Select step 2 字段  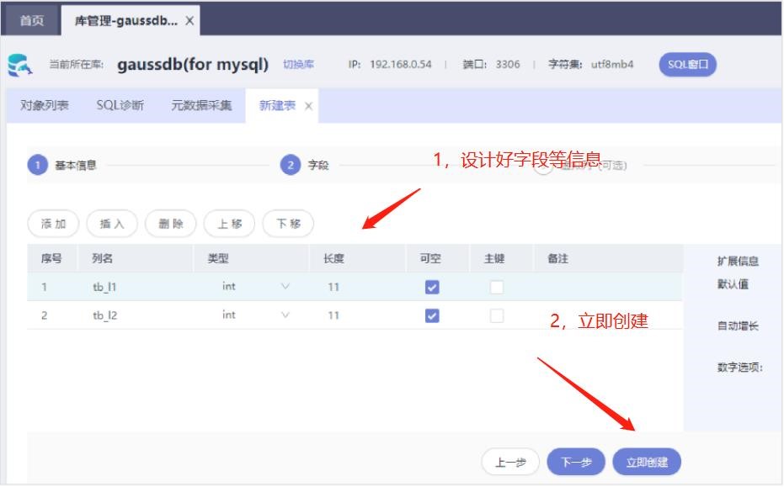pyautogui.click(x=305, y=166)
